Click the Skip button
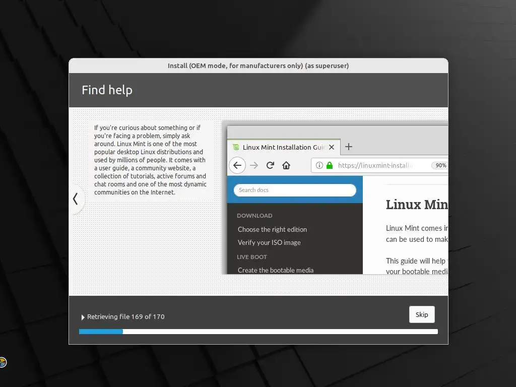 422,314
